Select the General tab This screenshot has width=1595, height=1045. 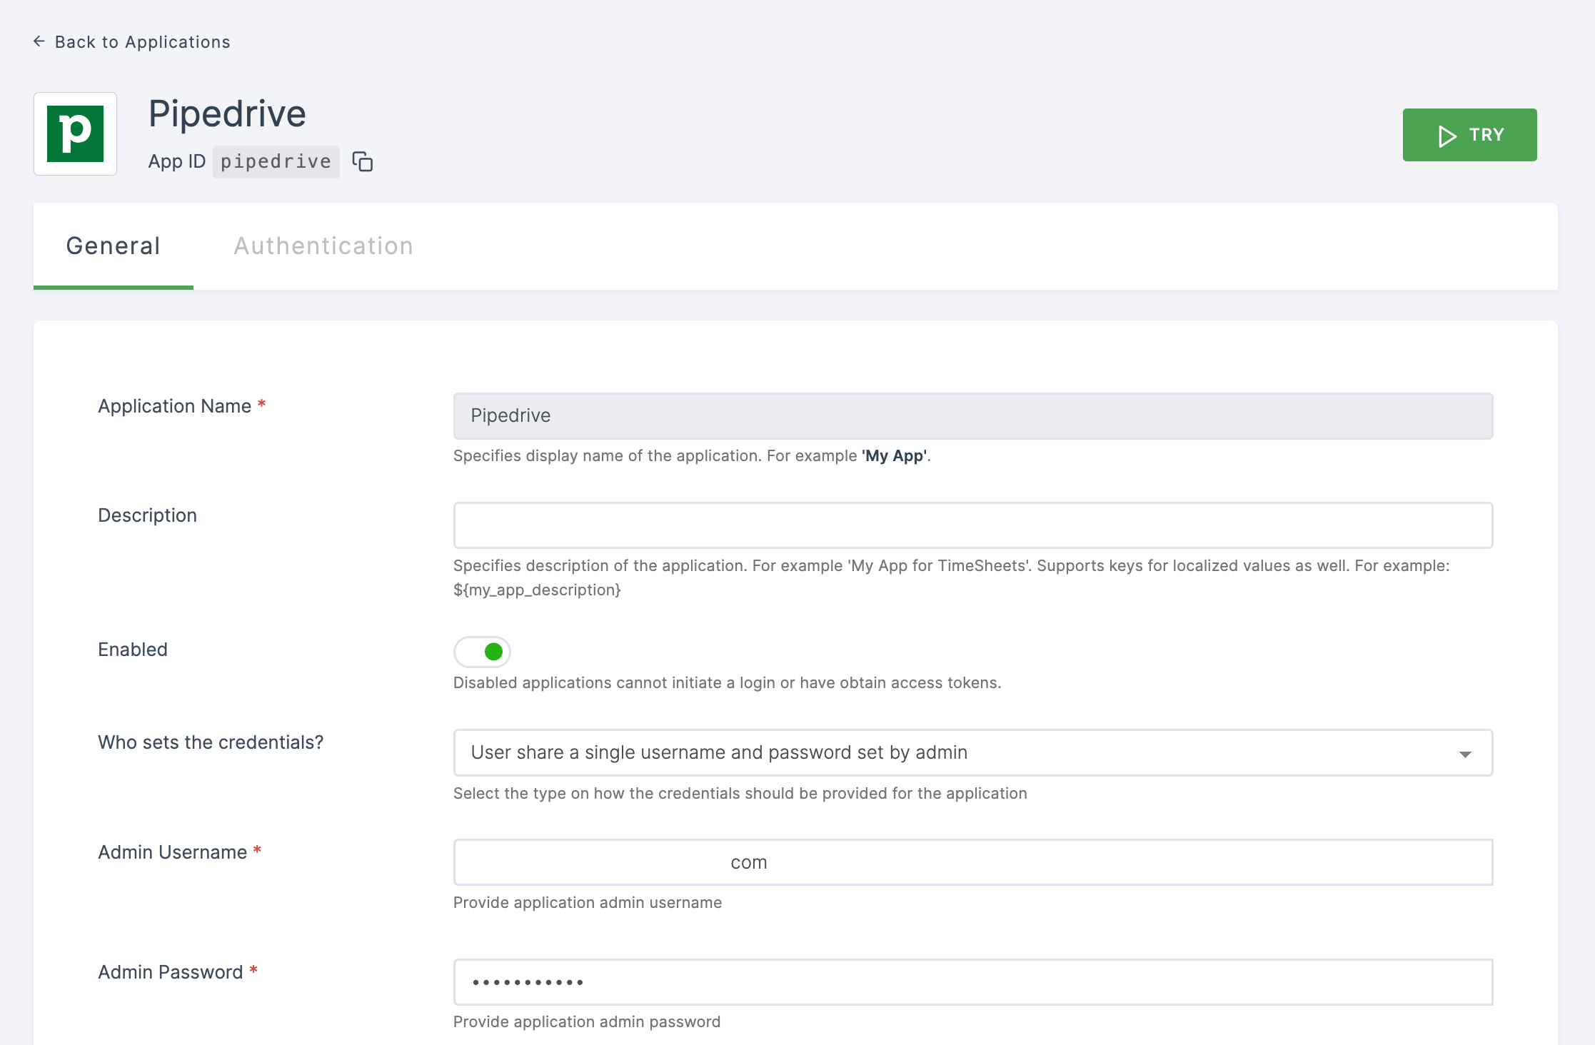tap(113, 246)
